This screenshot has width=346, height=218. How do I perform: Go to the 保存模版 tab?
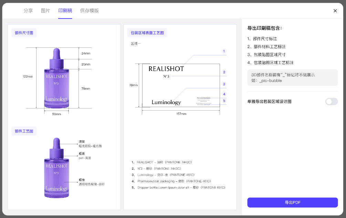(x=90, y=11)
